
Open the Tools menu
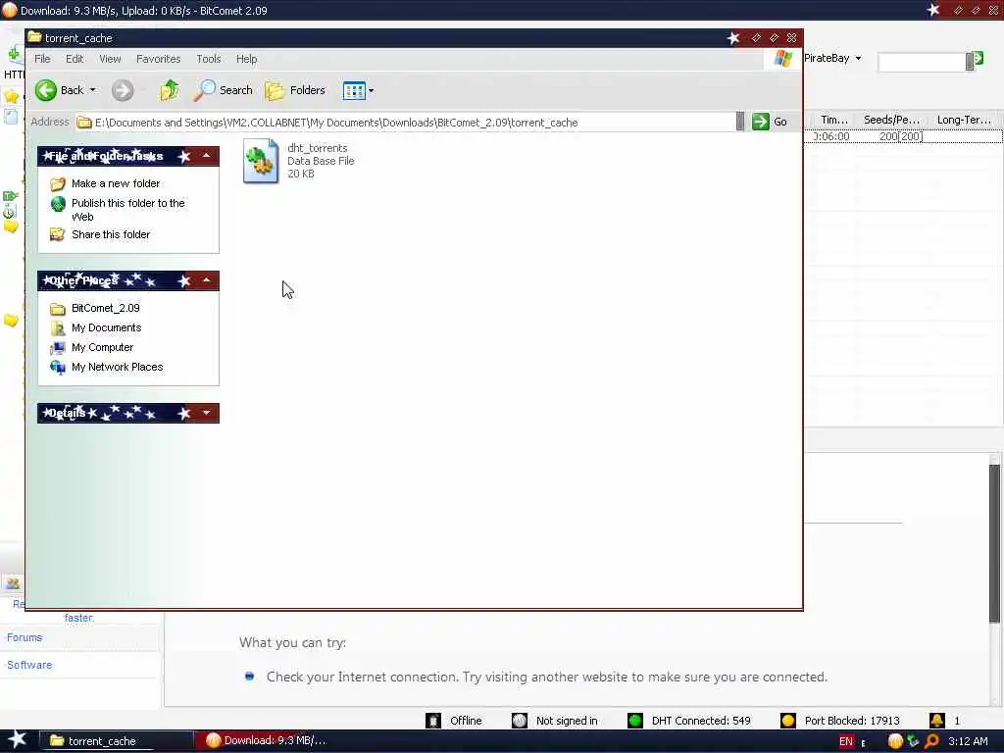(209, 59)
